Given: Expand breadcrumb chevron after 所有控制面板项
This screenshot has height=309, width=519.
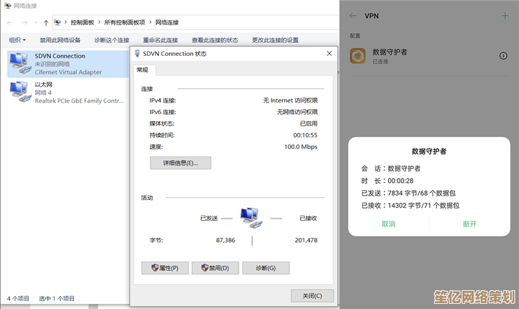Looking at the screenshot, I should pos(149,23).
